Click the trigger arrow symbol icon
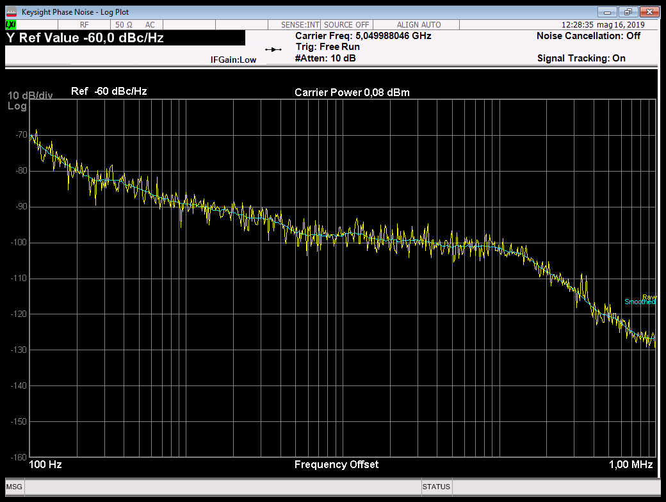Viewport: 666px width, 502px height. [273, 49]
